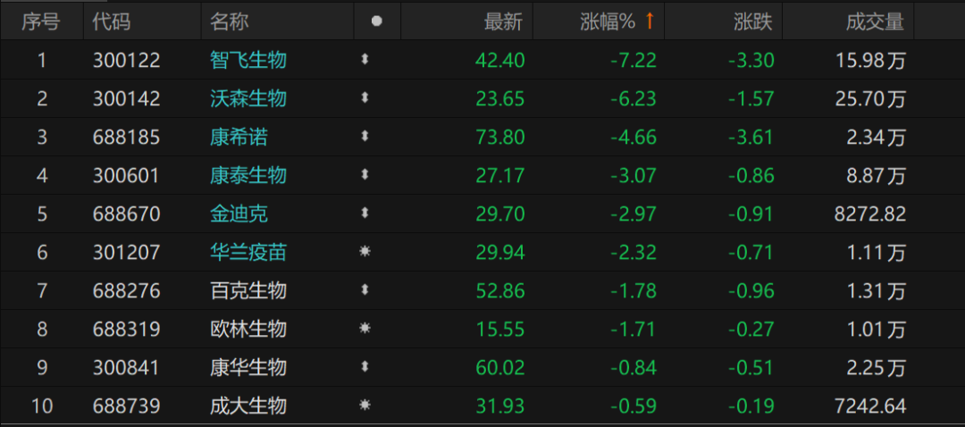Image resolution: width=965 pixels, height=427 pixels.
Task: Sort by 代码 column header
Action: click(112, 22)
